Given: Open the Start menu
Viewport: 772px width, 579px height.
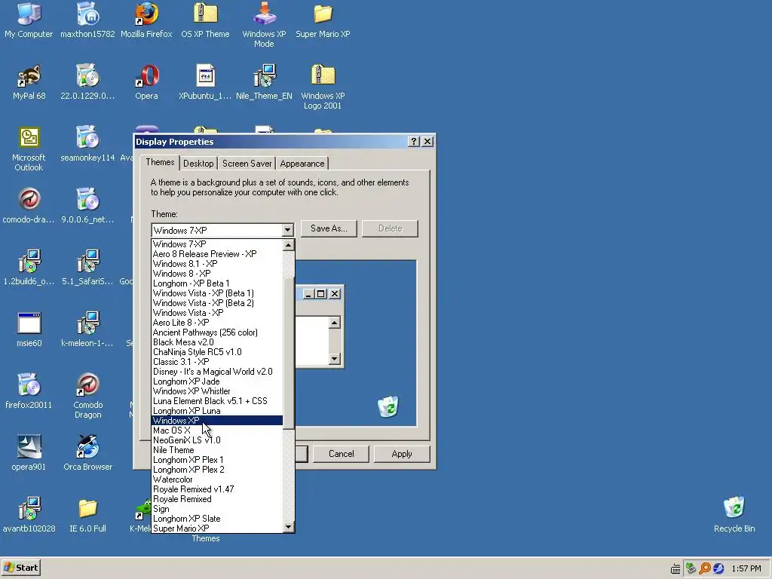Looking at the screenshot, I should pyautogui.click(x=20, y=568).
